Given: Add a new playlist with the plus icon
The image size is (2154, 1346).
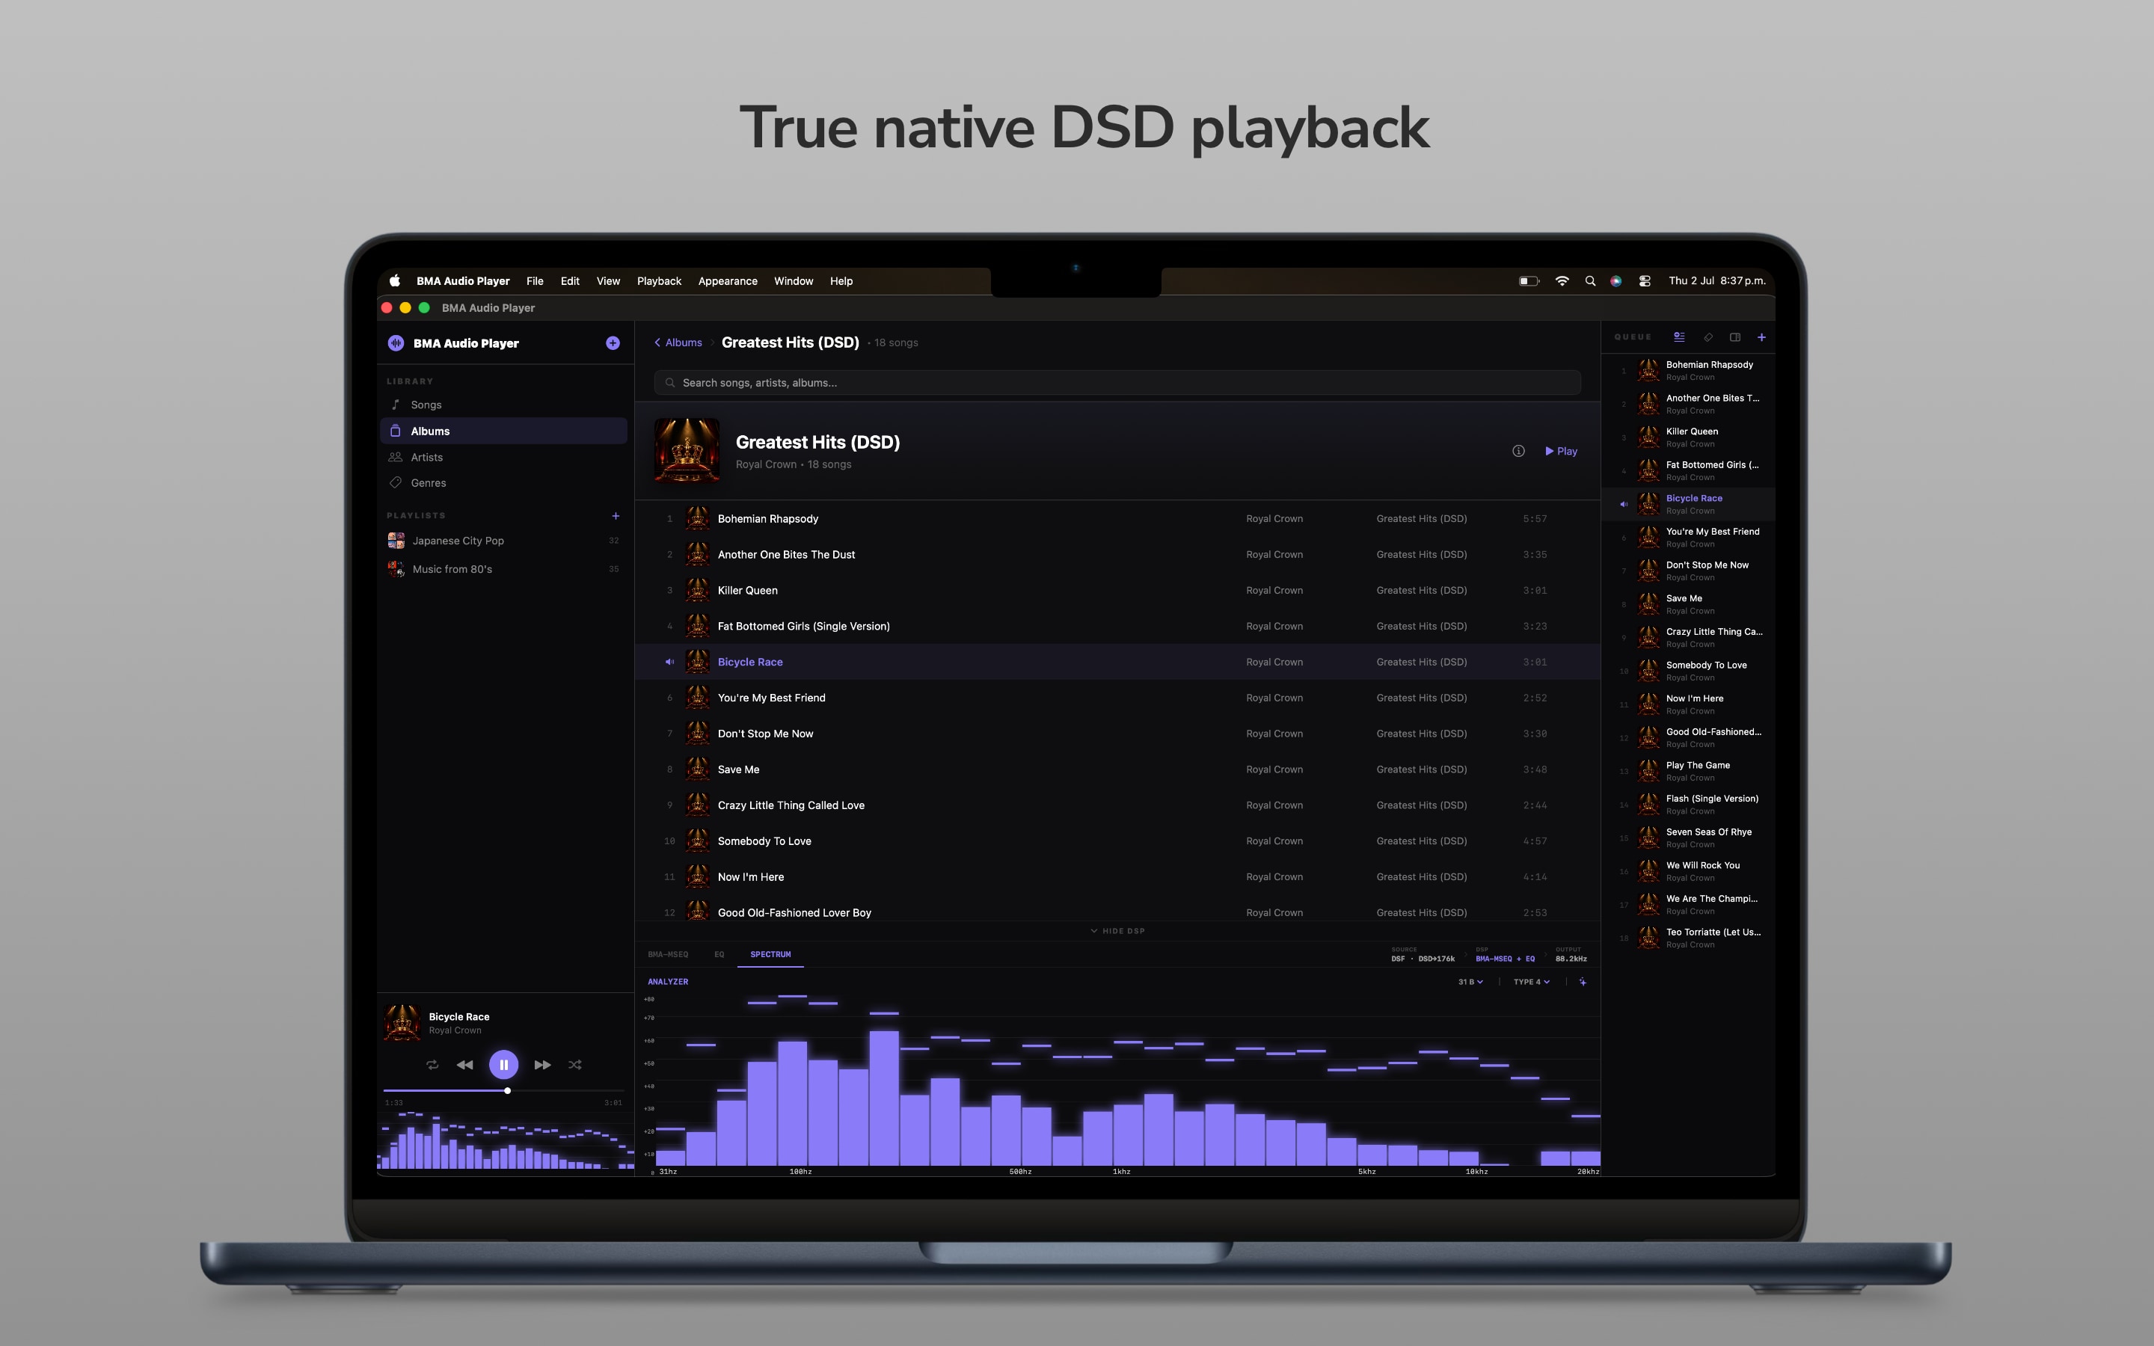Looking at the screenshot, I should tap(615, 515).
